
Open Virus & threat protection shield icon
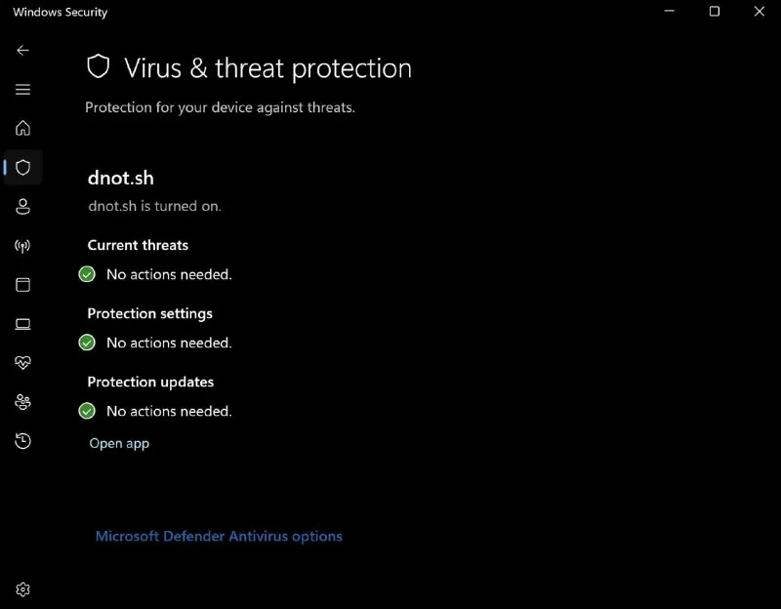click(x=23, y=167)
